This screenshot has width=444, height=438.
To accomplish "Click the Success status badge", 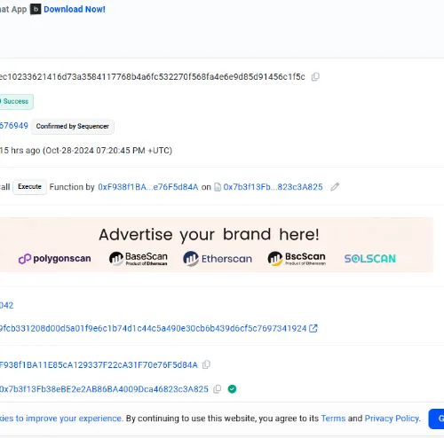I will click(x=16, y=101).
